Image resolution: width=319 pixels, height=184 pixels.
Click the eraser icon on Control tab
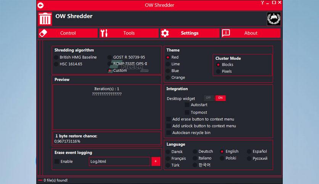point(43,33)
